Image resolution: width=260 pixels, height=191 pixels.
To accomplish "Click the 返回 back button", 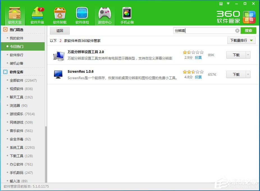I will click(x=60, y=31).
